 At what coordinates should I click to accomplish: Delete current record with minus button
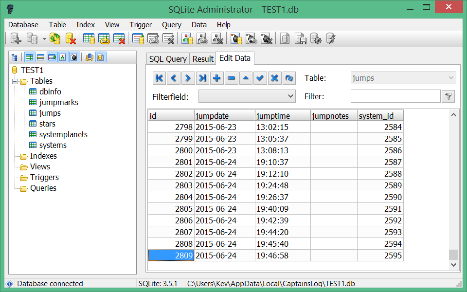point(231,78)
